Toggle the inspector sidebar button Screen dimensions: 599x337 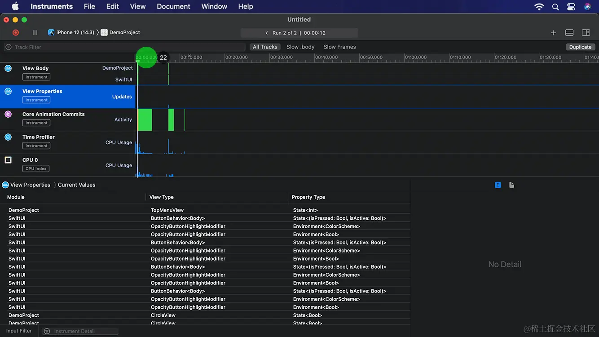coord(586,33)
